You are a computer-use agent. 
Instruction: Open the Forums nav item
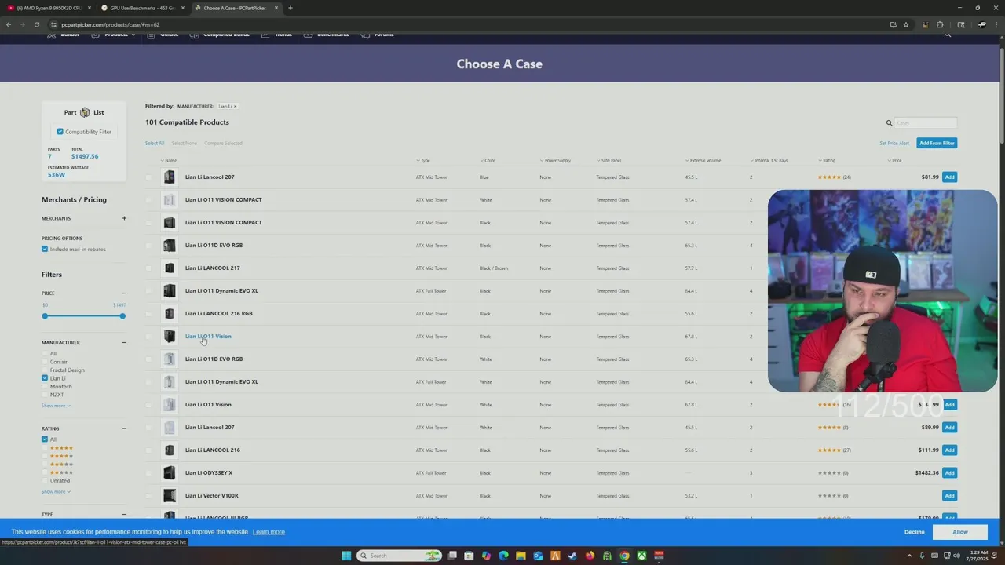[x=378, y=35]
